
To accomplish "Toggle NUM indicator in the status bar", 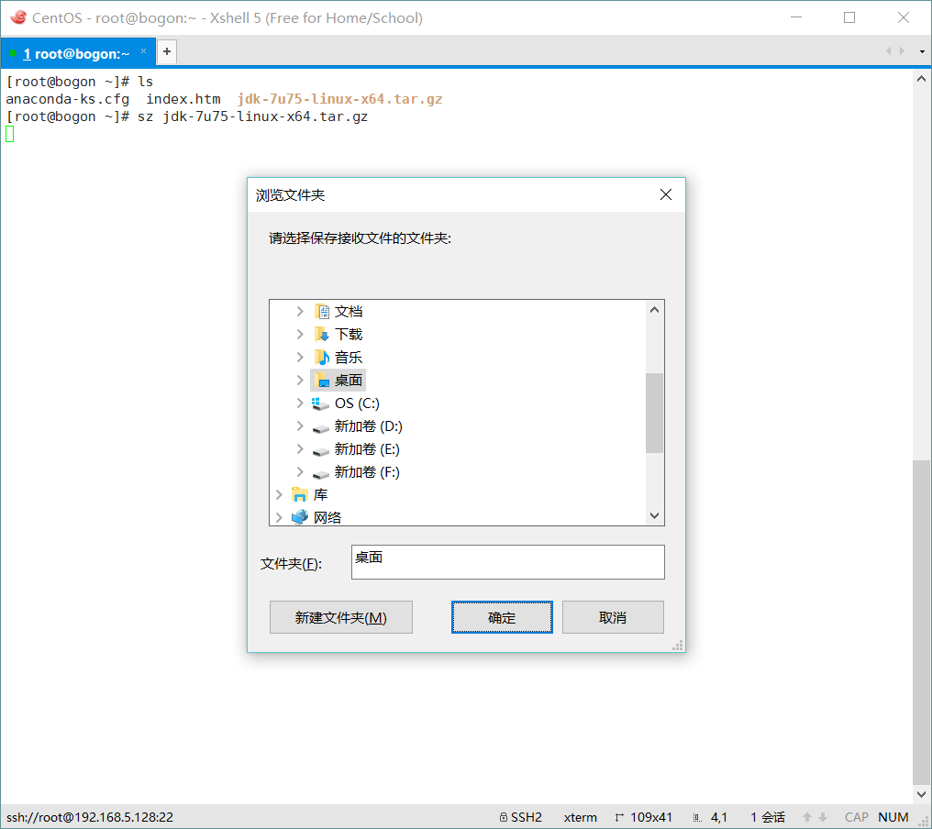I will tap(893, 816).
